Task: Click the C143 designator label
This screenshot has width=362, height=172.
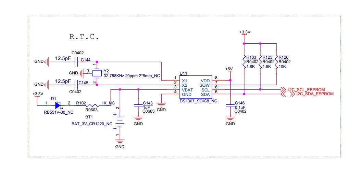Action: pos(148,103)
